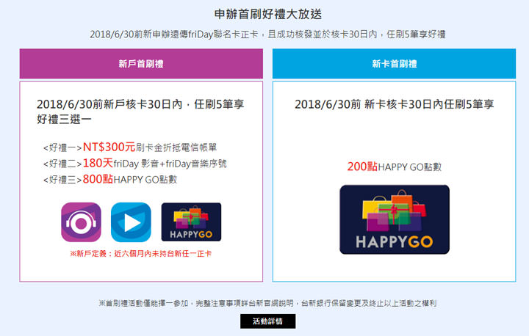Screen dimensions: 529x336
Task: Click the 180天 friDay 影音 gift line
Action: click(x=135, y=164)
